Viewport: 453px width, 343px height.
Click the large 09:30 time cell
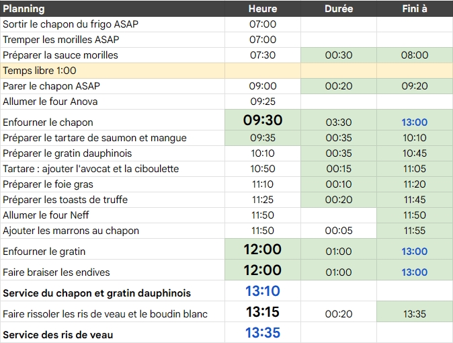263,120
